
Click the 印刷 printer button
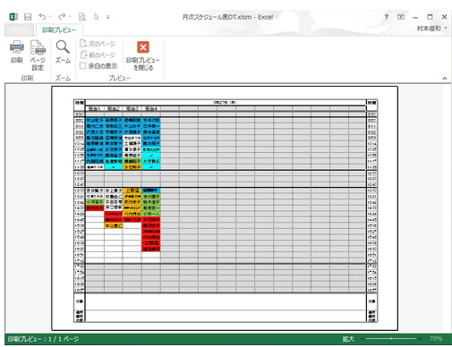tap(17, 52)
